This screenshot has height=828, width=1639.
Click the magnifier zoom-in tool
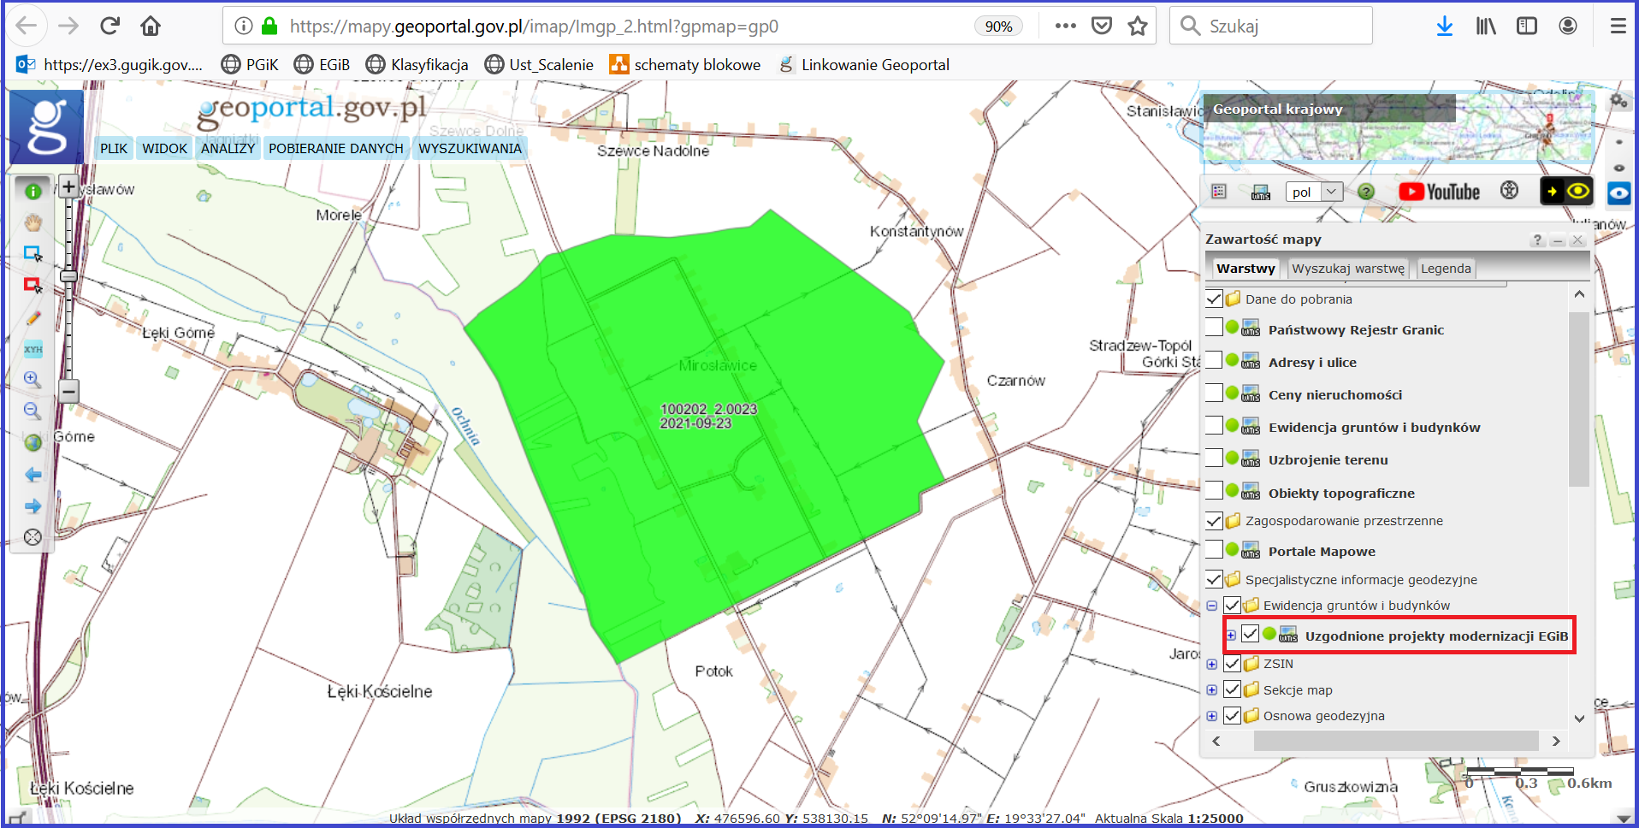click(33, 379)
